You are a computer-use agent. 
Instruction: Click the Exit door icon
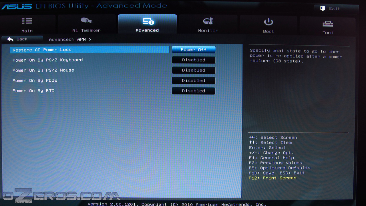pos(323,8)
